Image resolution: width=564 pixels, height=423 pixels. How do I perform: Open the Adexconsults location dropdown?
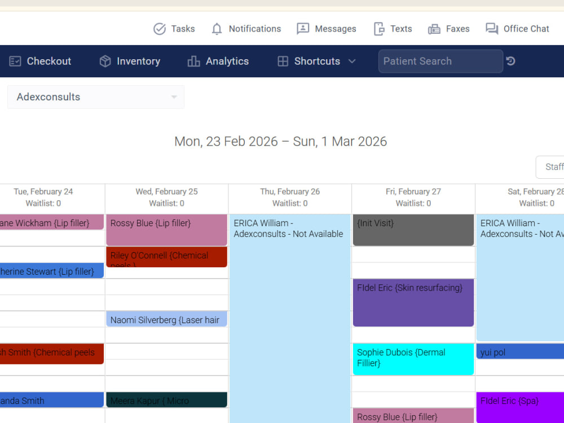click(96, 97)
